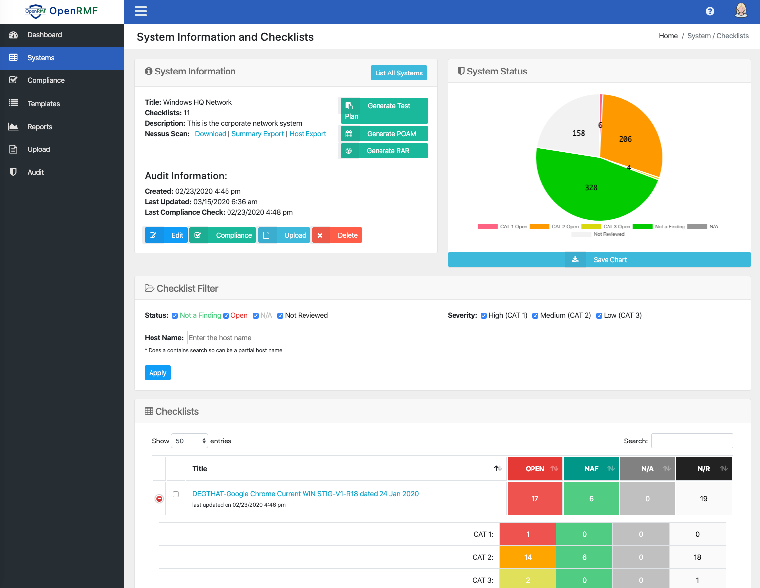Click the red Delete button

pos(337,235)
